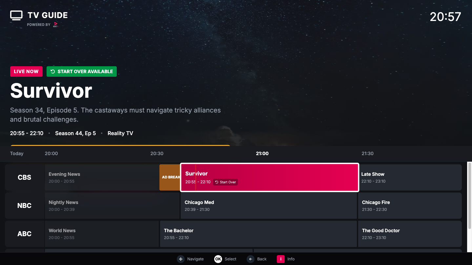Image resolution: width=472 pixels, height=265 pixels.
Task: Click the Survivor episode description text
Action: coord(115,115)
